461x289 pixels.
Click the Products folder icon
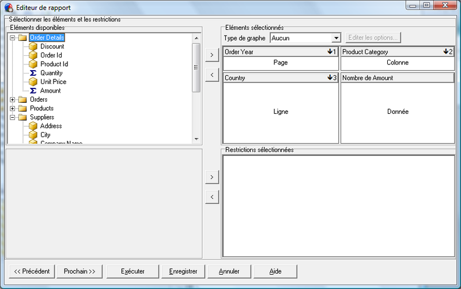point(22,109)
